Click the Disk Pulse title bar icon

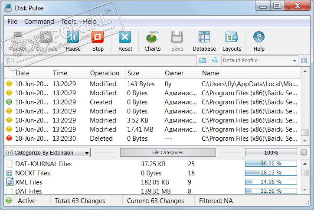tap(8, 8)
